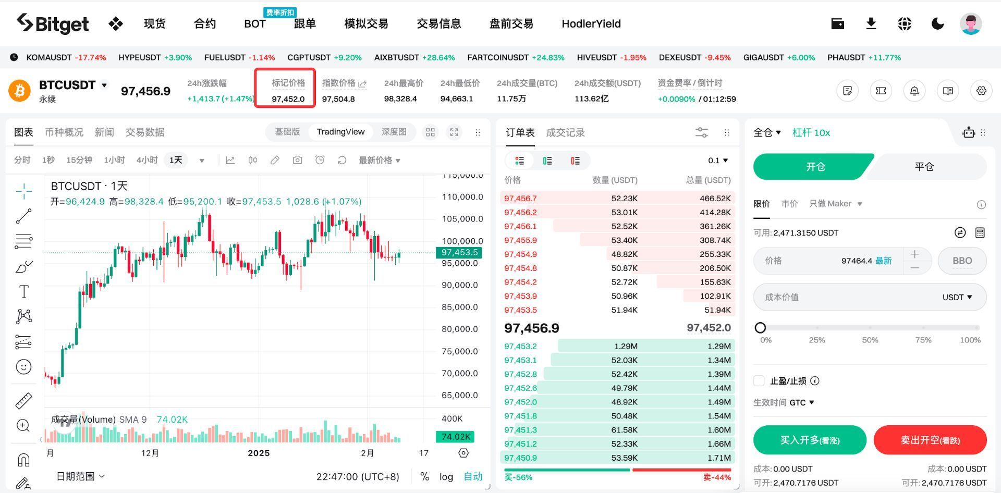1001x493 pixels.
Task: Toggle dark mode moon icon
Action: [x=937, y=23]
